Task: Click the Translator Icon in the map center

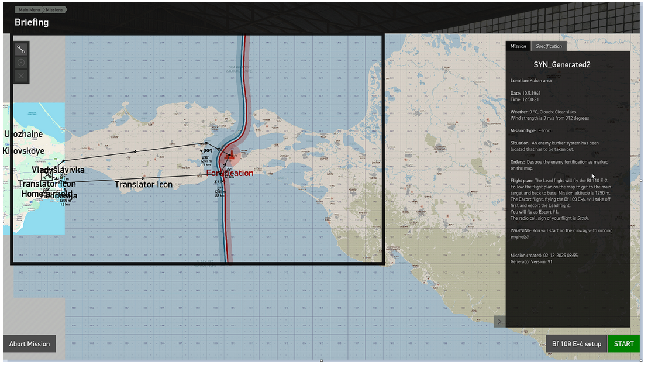Action: pos(143,184)
